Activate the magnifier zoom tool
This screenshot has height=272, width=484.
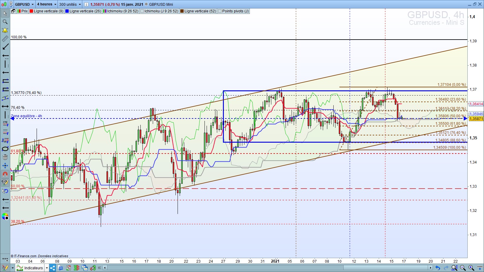coord(5,22)
